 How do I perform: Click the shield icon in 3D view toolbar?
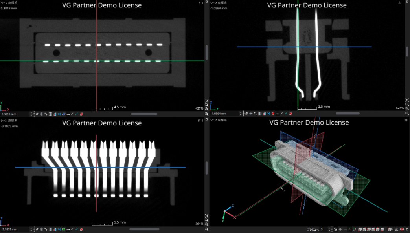pos(354,229)
